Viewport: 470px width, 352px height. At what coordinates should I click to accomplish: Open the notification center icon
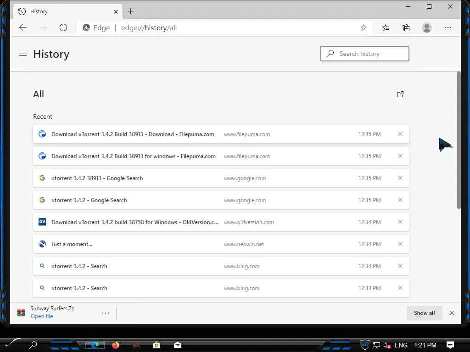coord(450,345)
